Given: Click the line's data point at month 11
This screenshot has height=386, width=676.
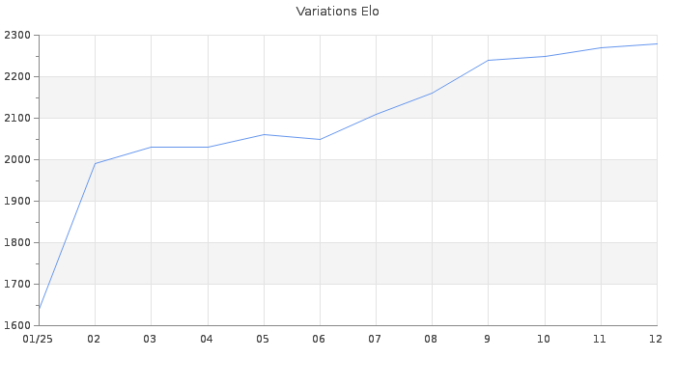Looking at the screenshot, I should point(601,47).
